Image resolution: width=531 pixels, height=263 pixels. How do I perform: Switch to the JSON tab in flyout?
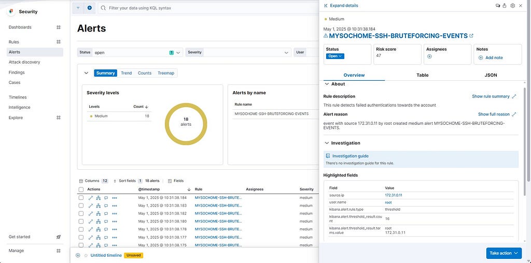tap(491, 75)
